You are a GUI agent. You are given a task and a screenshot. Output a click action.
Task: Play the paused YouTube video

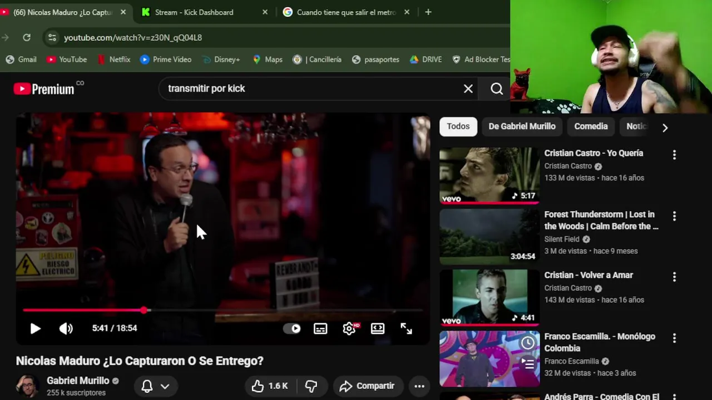click(35, 328)
